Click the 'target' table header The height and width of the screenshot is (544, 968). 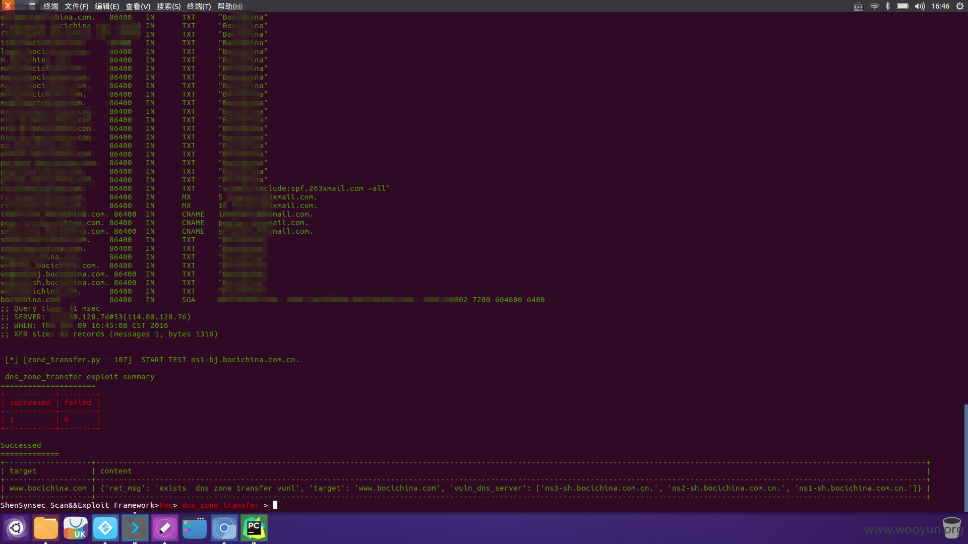23,470
